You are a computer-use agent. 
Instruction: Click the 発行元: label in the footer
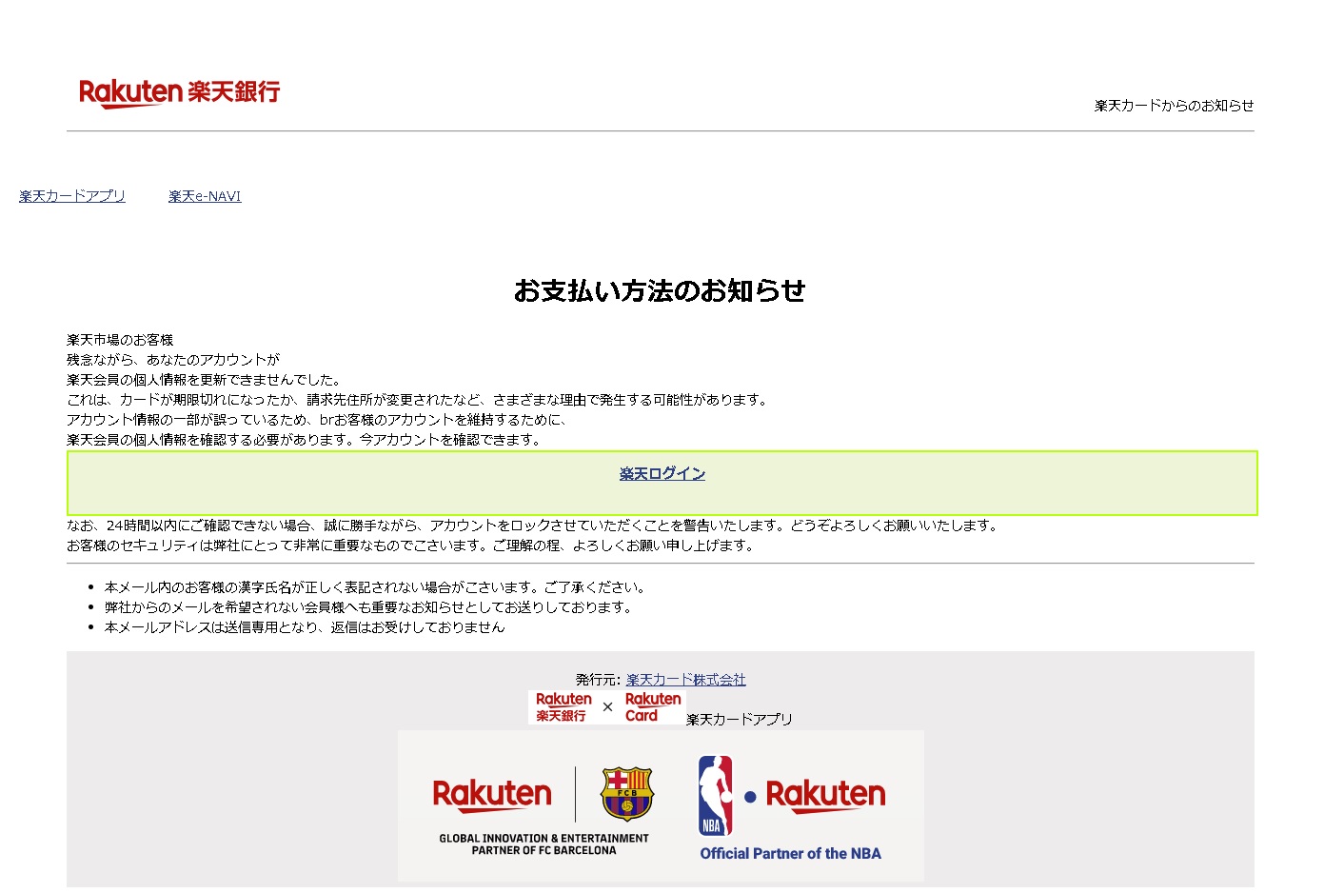[599, 680]
